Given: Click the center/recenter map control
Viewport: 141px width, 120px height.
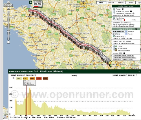Looking at the screenshot, I should 8,5.
